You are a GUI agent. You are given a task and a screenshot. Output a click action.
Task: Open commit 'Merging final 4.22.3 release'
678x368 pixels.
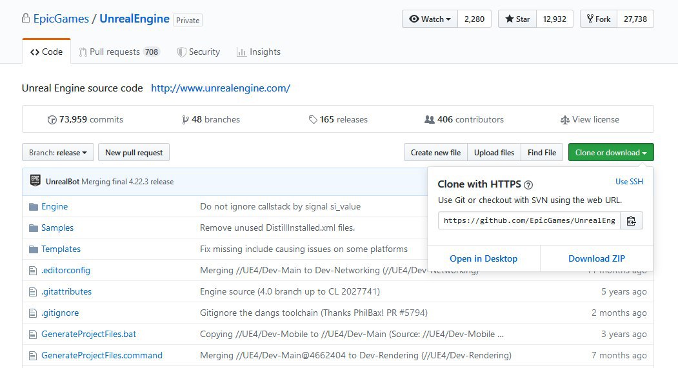[128, 182]
